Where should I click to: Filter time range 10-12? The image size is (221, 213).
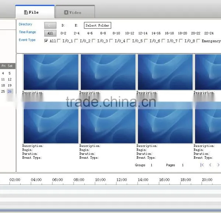click(x=130, y=33)
